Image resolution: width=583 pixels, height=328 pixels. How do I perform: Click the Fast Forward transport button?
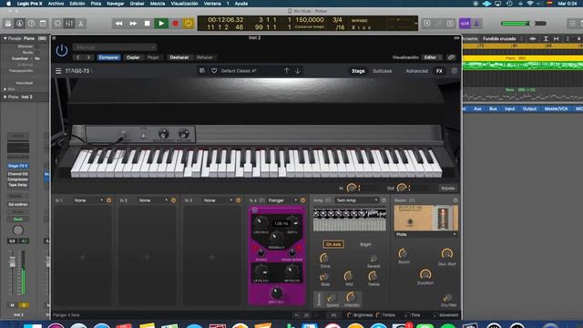[133, 24]
